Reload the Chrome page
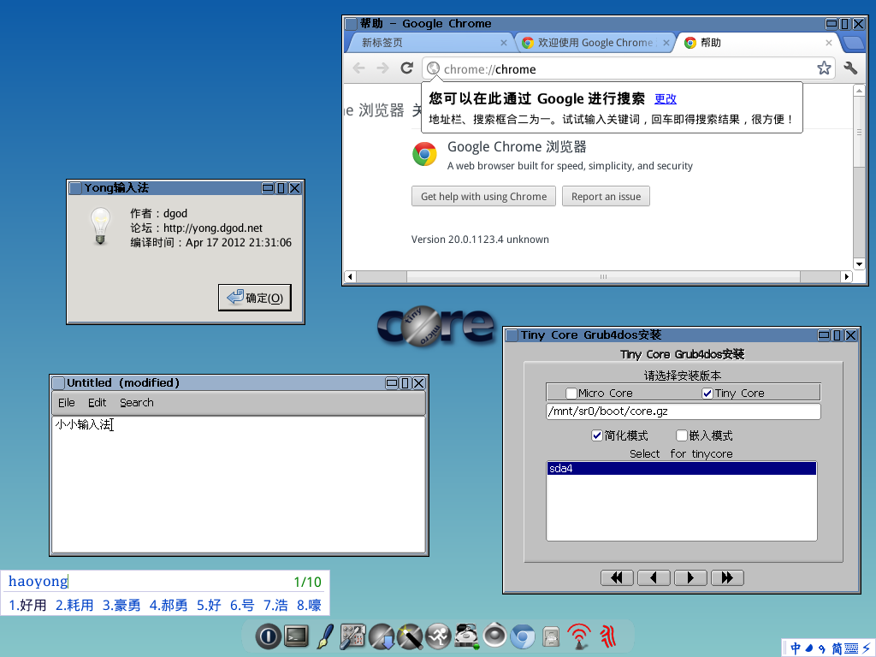The width and height of the screenshot is (876, 657). coord(406,68)
